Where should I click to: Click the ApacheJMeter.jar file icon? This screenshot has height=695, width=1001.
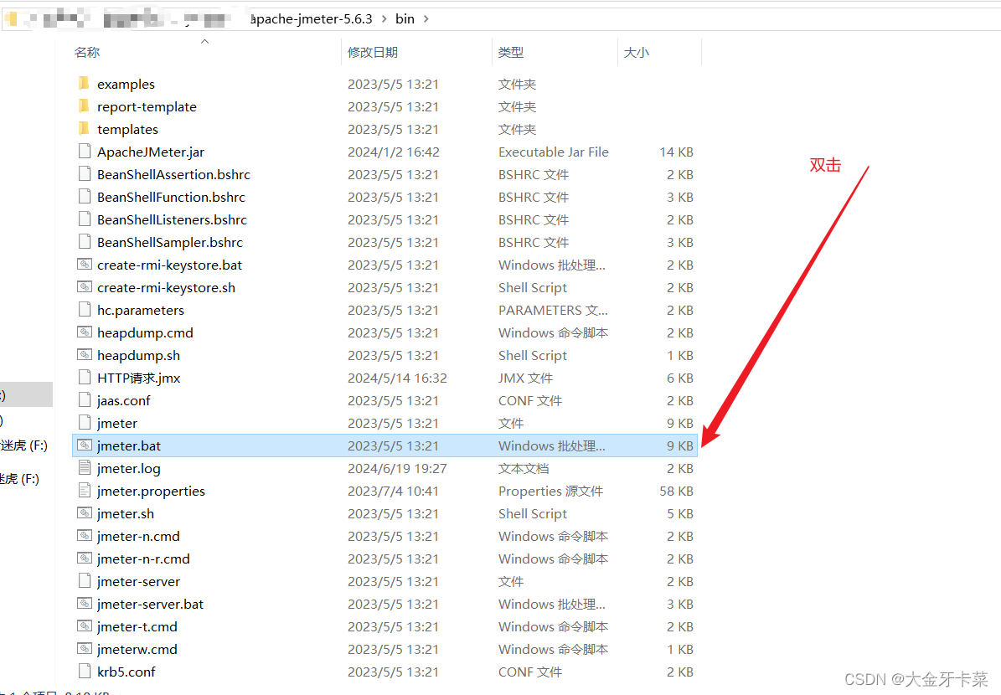point(85,152)
